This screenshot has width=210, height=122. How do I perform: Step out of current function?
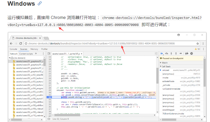176,53
